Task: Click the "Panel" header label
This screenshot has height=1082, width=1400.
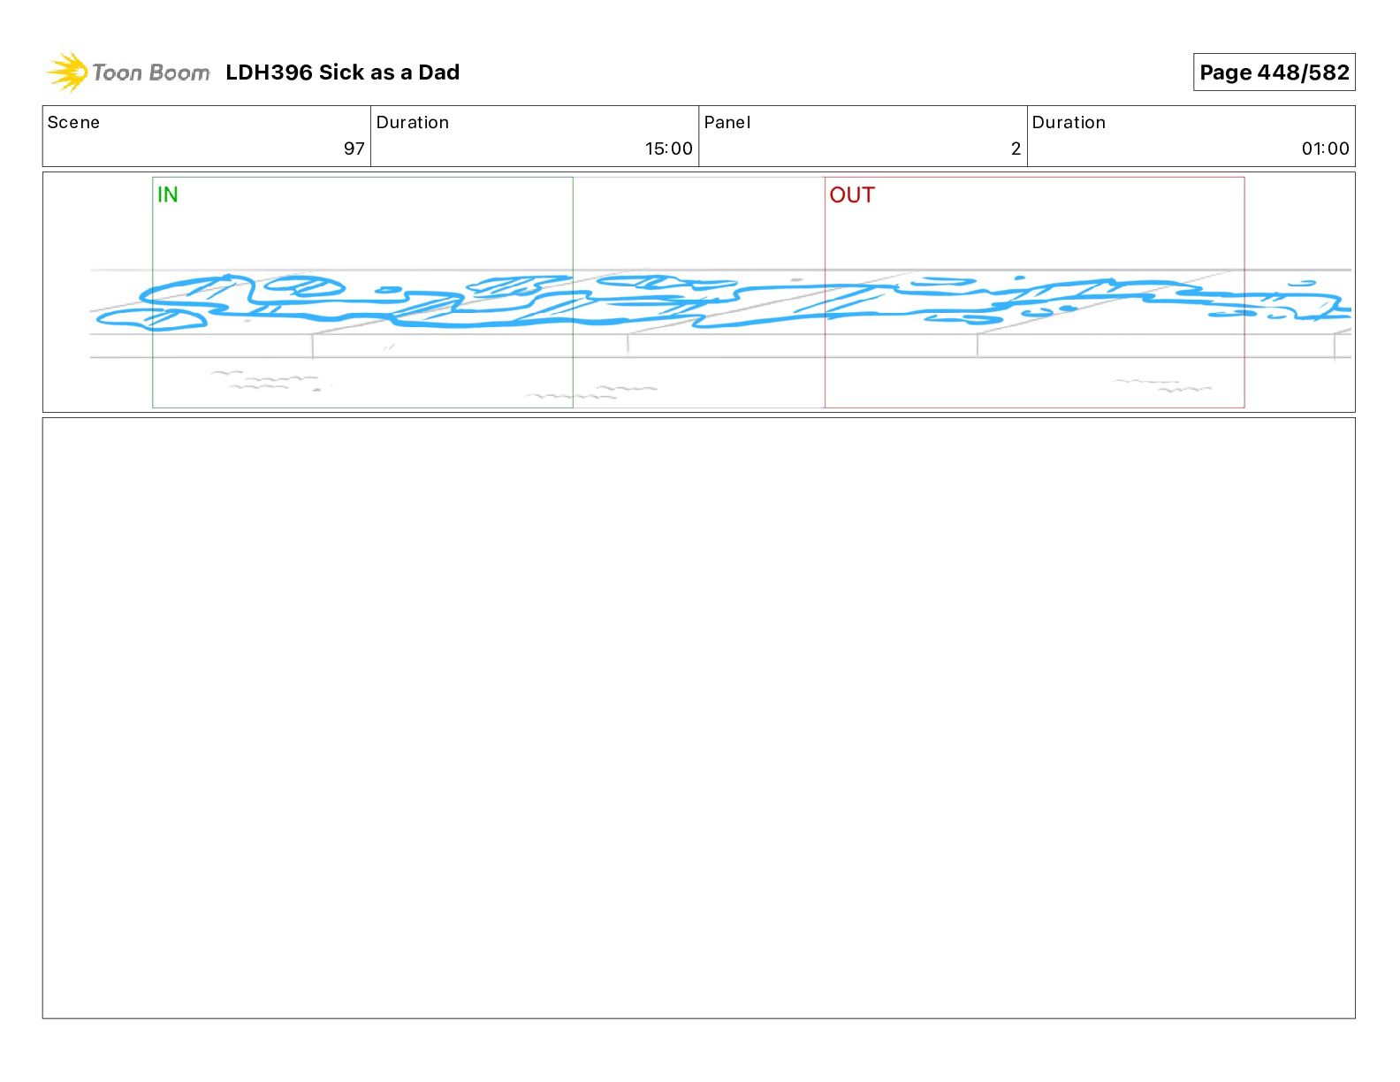Action: [727, 122]
